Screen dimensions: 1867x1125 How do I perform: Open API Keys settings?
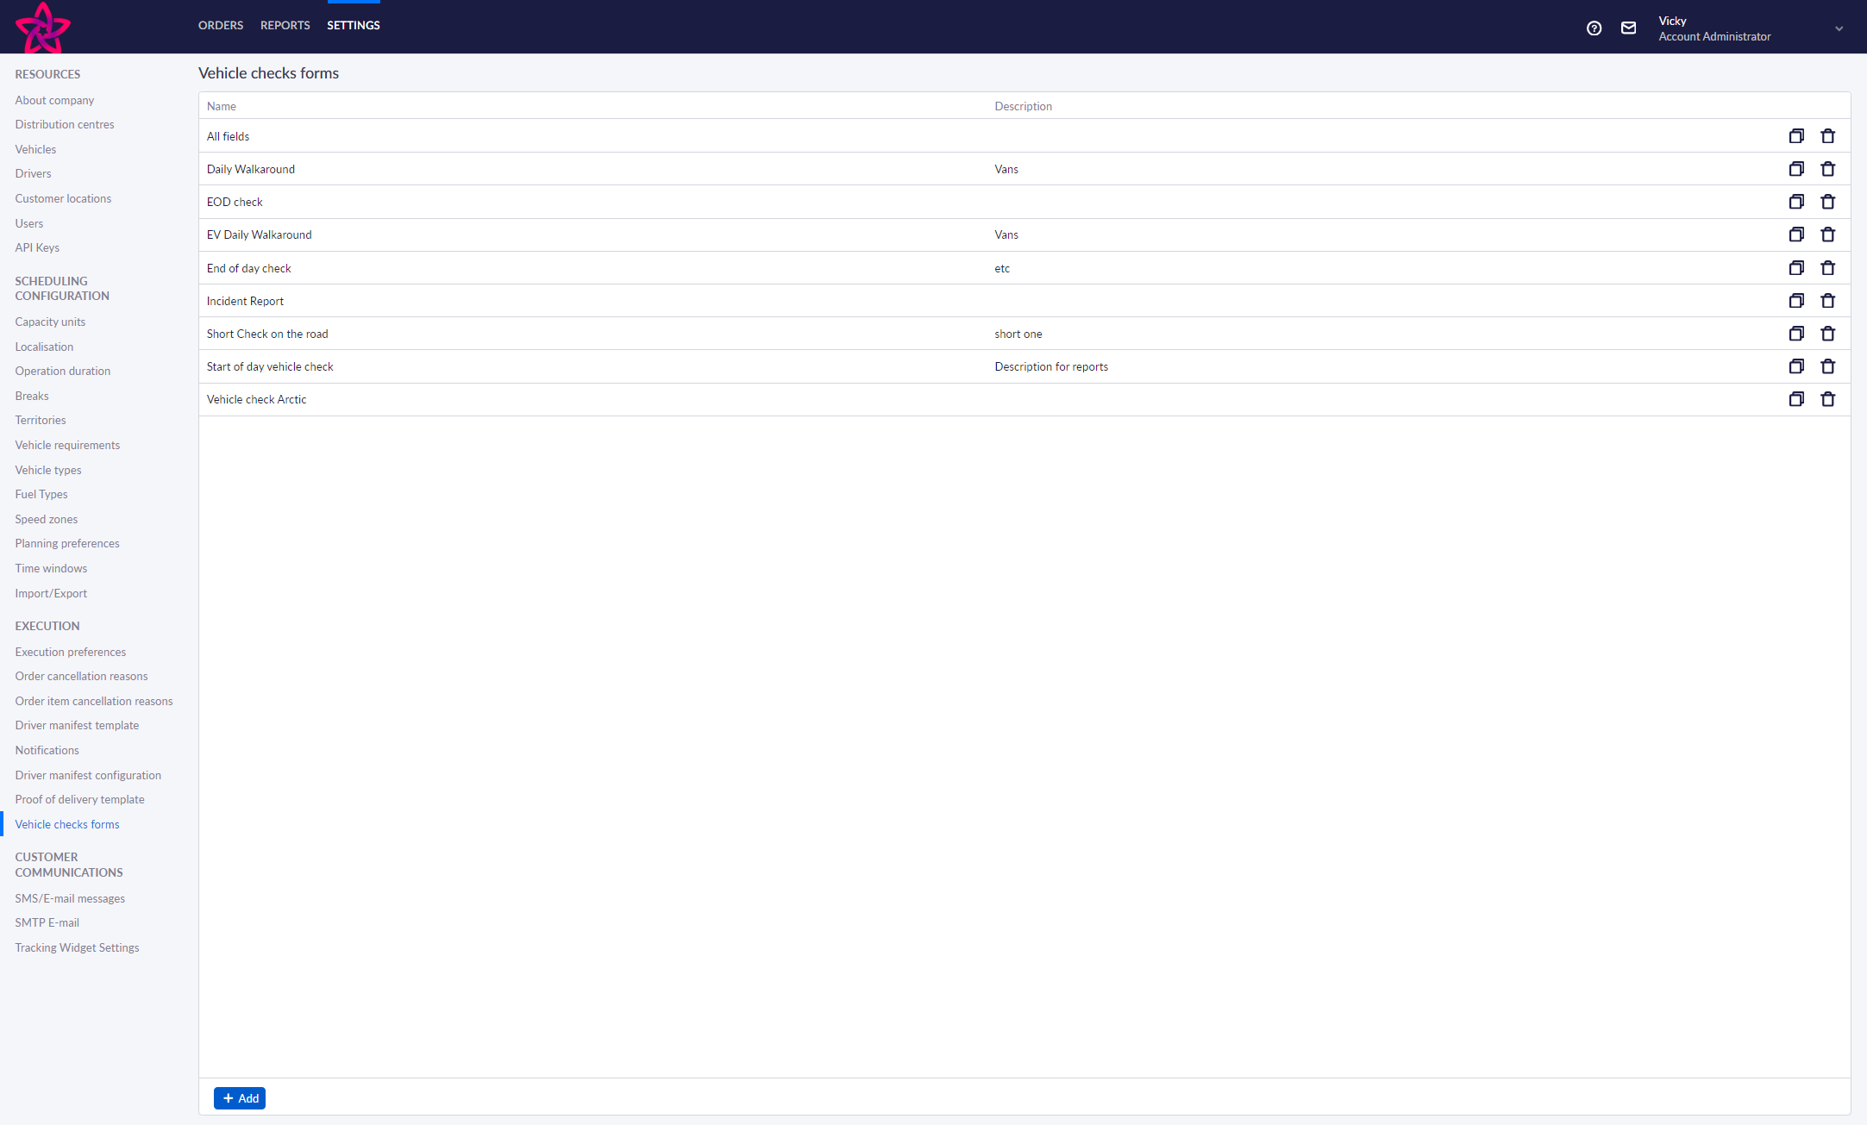coord(37,247)
